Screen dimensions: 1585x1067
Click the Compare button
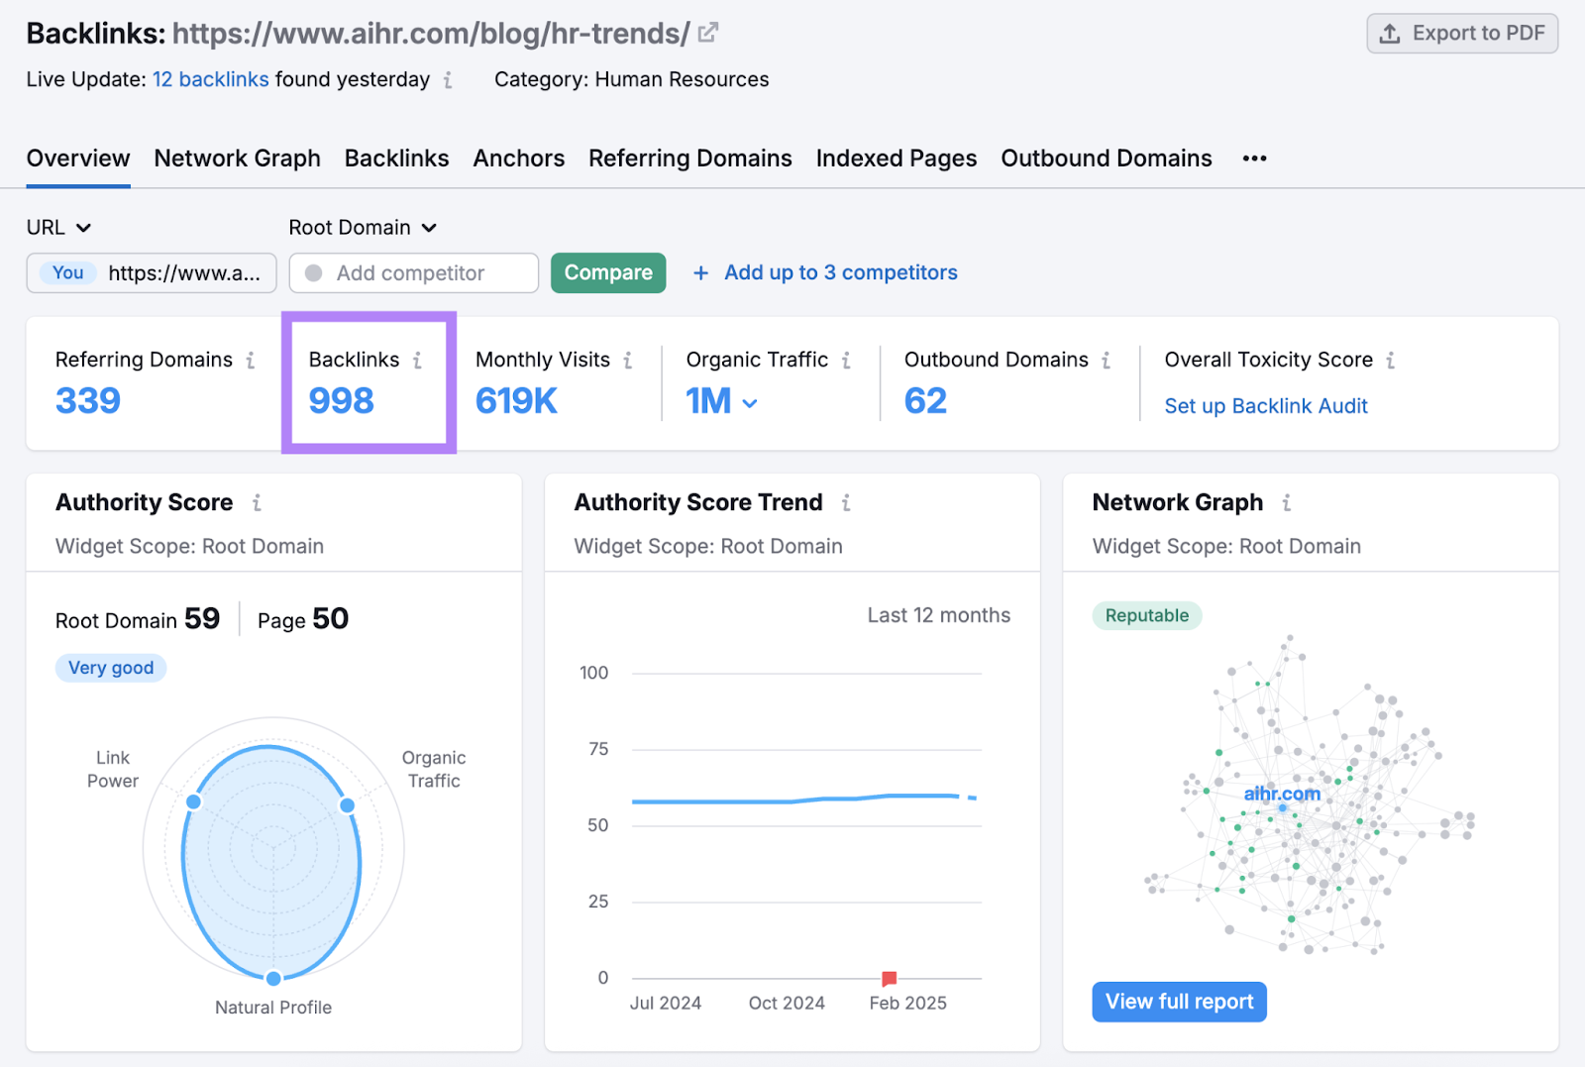pyautogui.click(x=607, y=272)
